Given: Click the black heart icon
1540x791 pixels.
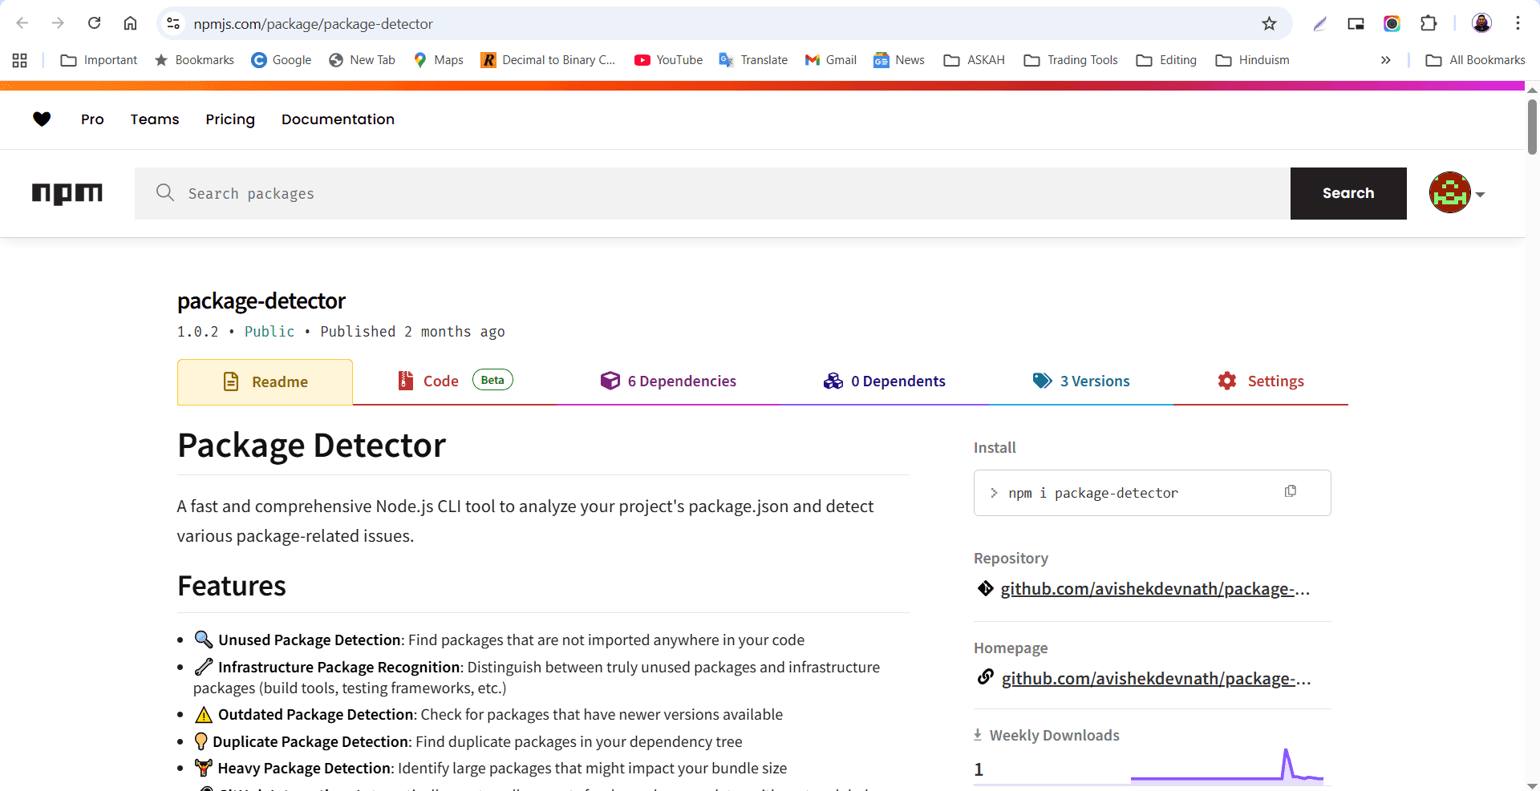Looking at the screenshot, I should point(42,119).
